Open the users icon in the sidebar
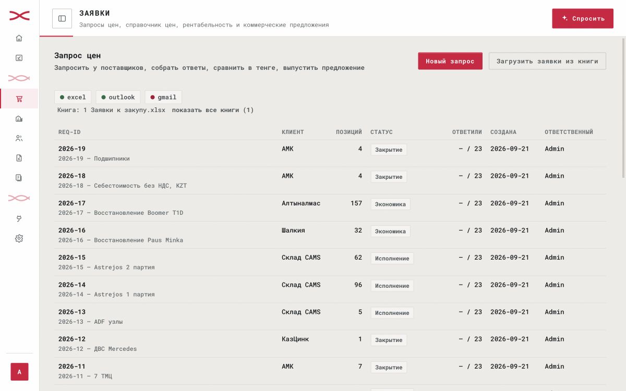 pos(19,138)
